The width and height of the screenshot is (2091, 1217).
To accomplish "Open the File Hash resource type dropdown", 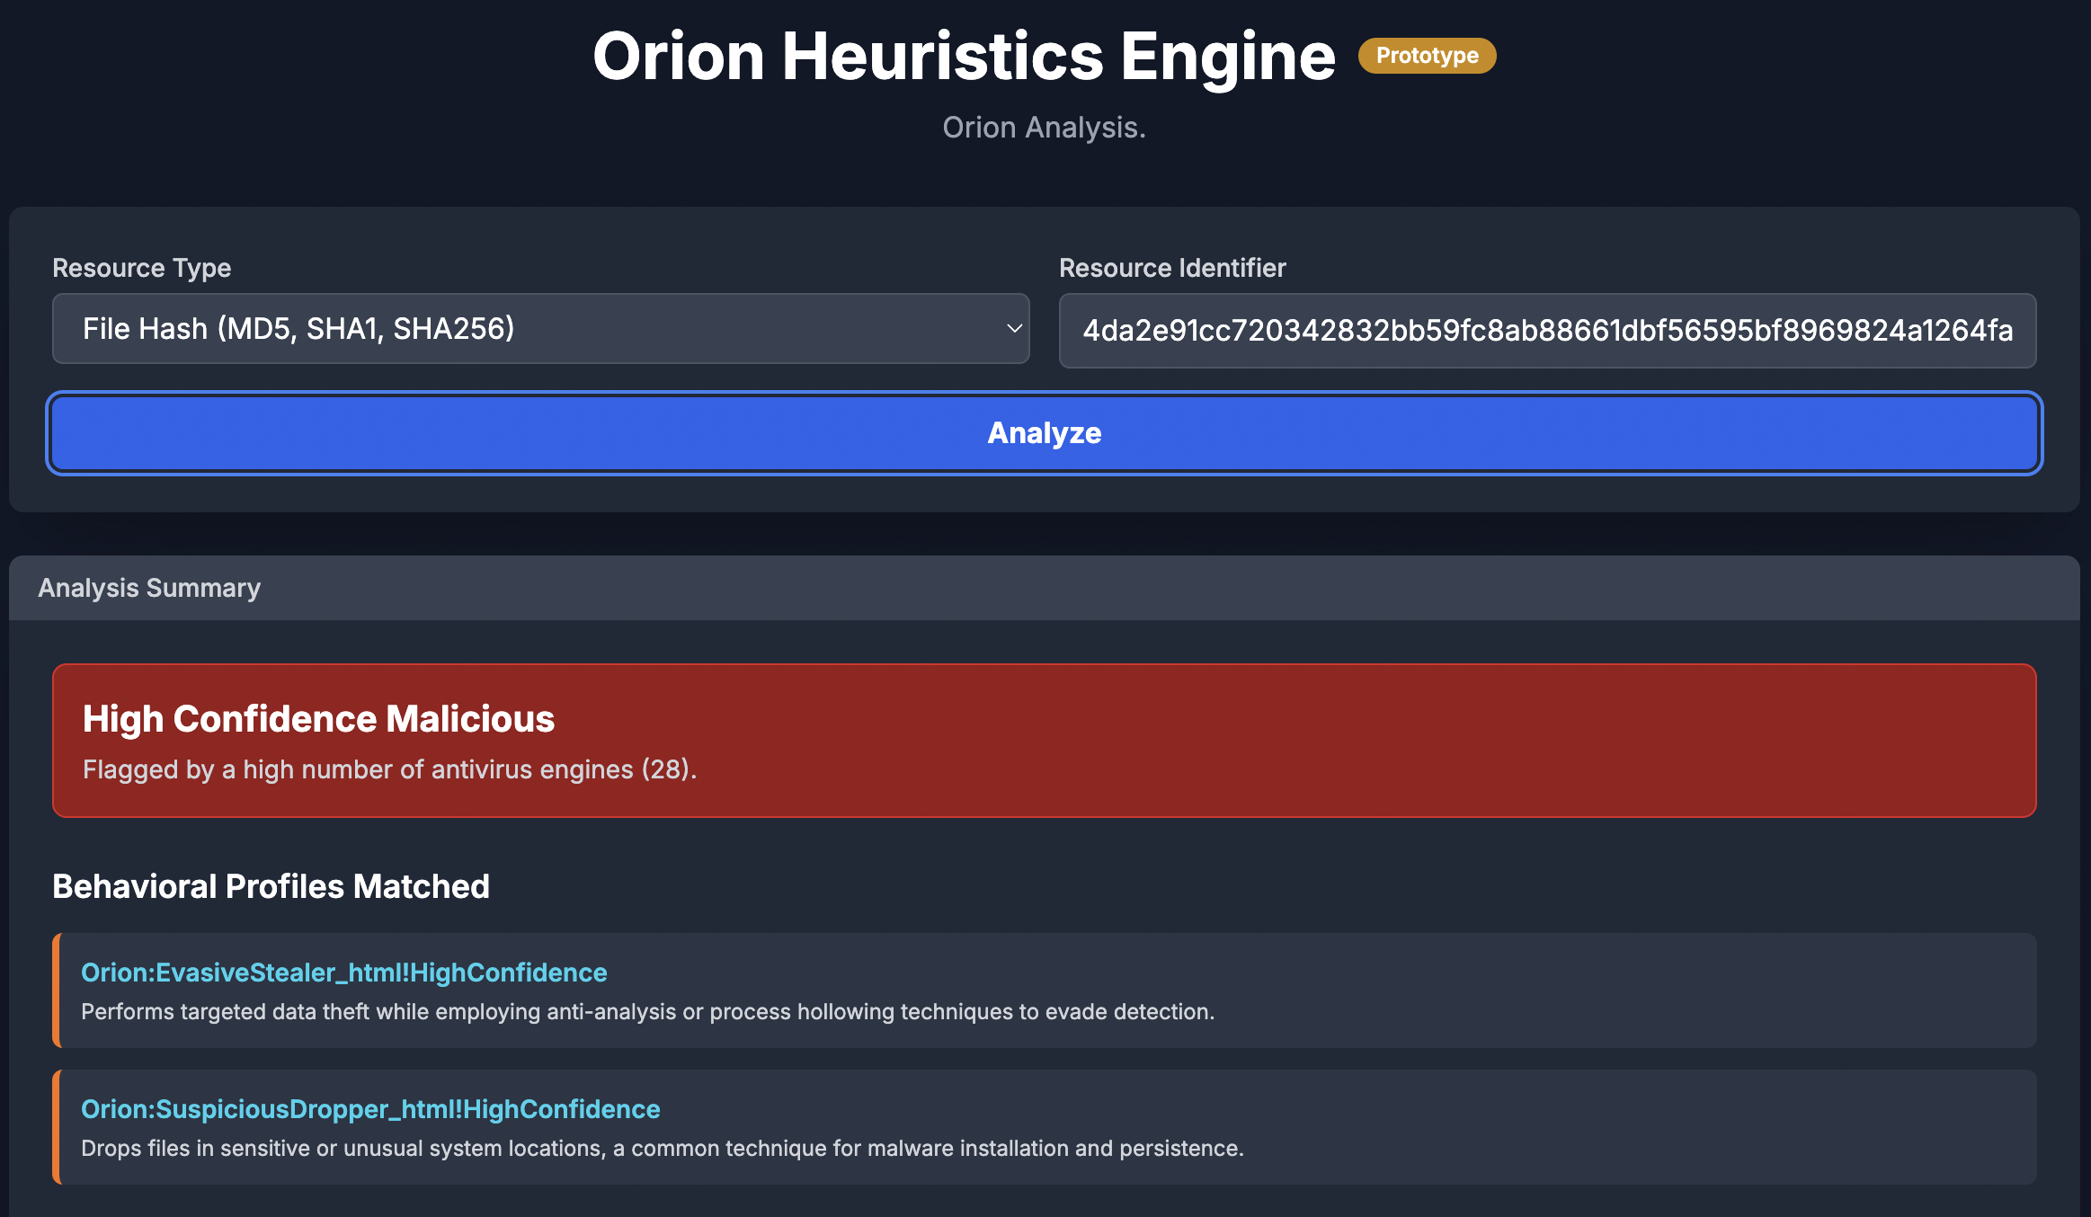I will click(x=539, y=329).
